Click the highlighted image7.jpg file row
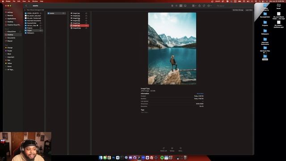286x161 pixels. tap(79, 25)
